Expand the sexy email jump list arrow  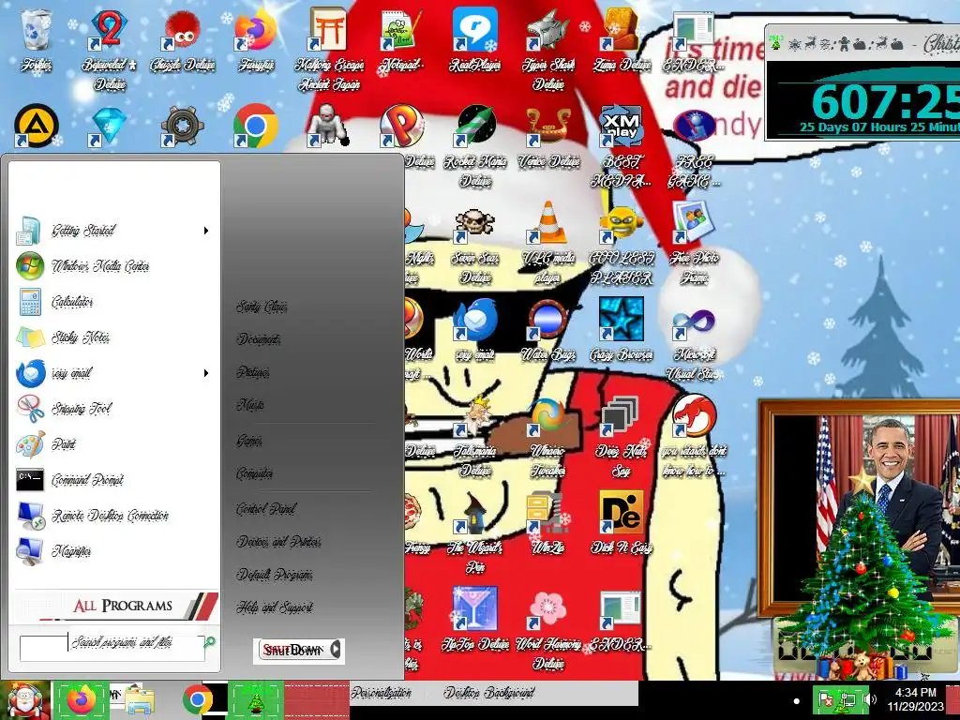coord(206,373)
